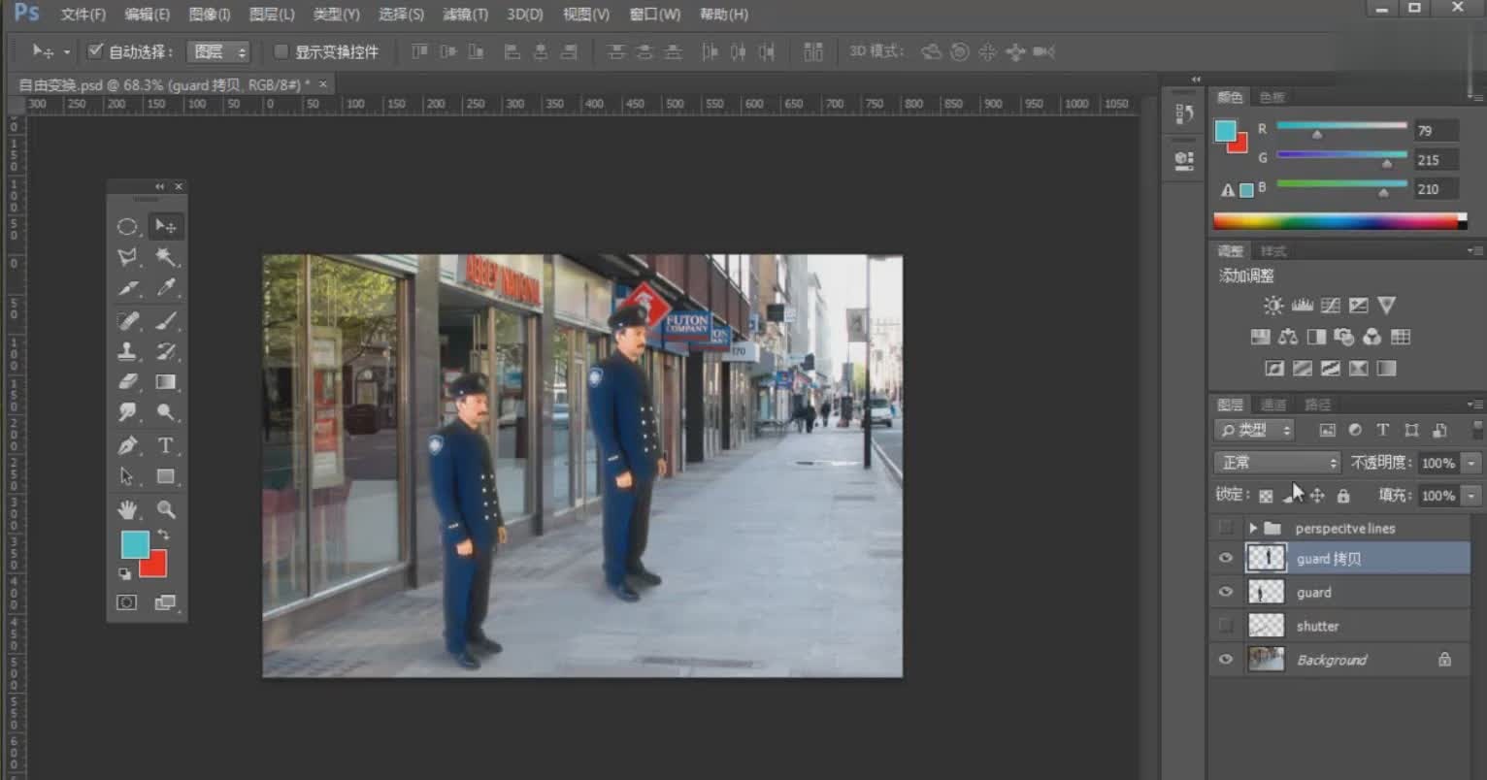Click the foreground color swatch in toolbox

pos(134,543)
